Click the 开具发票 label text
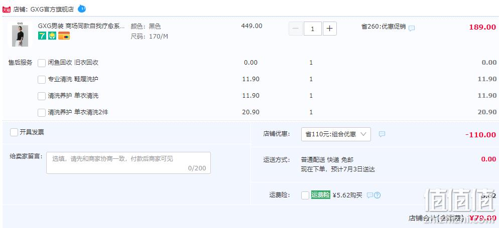The image size is (499, 228). click(x=32, y=132)
